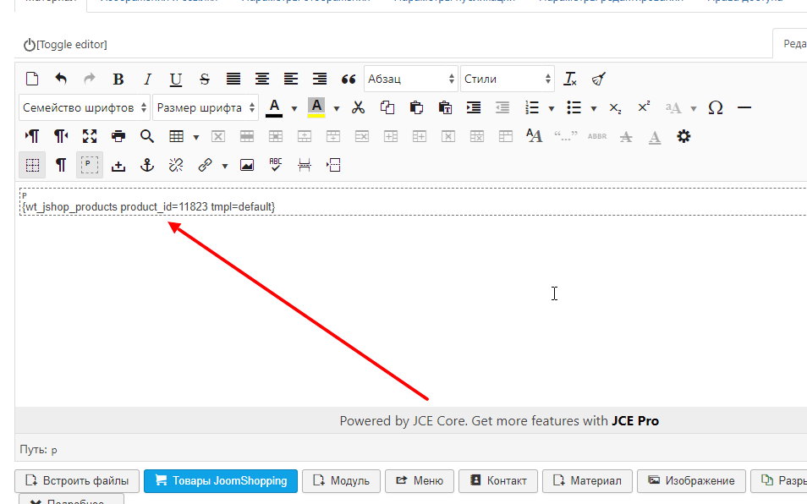Toggle the highlighted show blocks button
The height and width of the screenshot is (504, 807).
point(90,165)
